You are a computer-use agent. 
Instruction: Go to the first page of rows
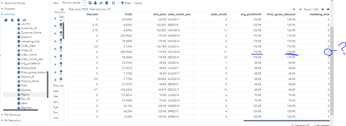pos(294,9)
